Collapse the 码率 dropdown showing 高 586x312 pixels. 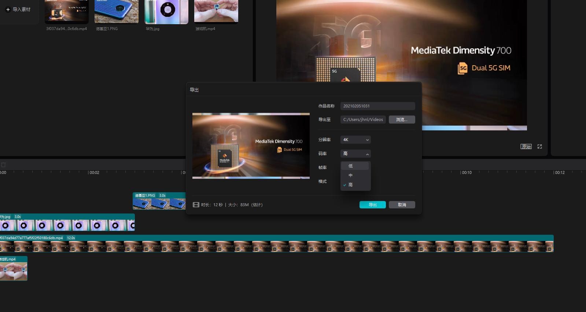[355, 153]
